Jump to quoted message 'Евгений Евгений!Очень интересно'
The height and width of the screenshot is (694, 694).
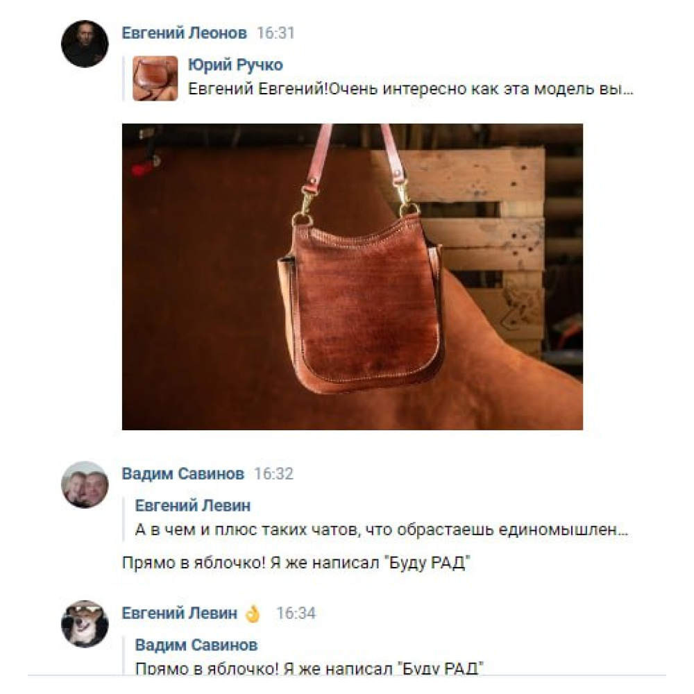click(411, 90)
